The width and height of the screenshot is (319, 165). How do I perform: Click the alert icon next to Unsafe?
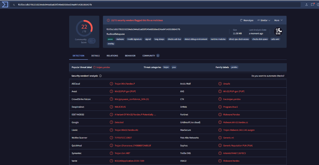220,84
